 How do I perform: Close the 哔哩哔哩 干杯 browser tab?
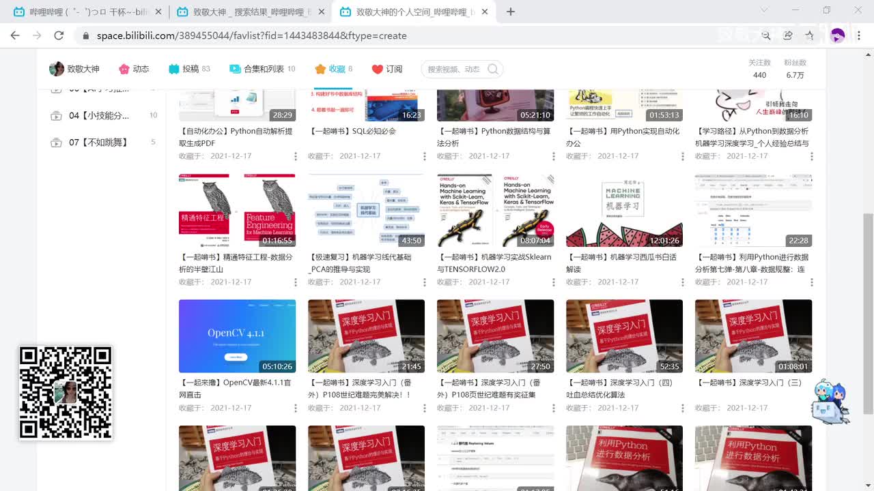[x=158, y=12]
